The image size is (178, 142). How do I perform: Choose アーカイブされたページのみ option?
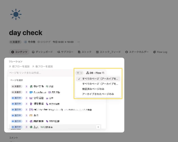coord(98,94)
